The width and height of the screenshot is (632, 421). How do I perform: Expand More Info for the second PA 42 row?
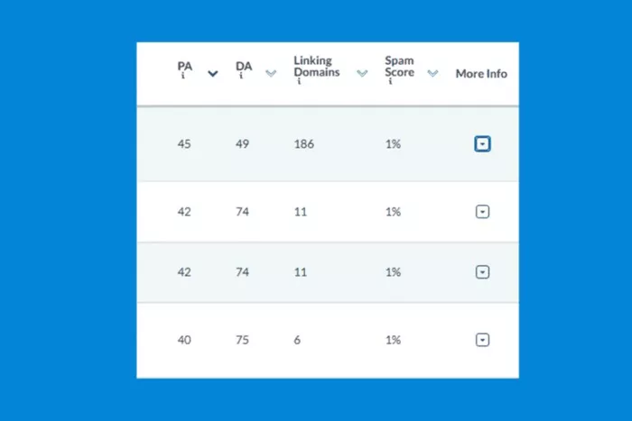point(482,272)
